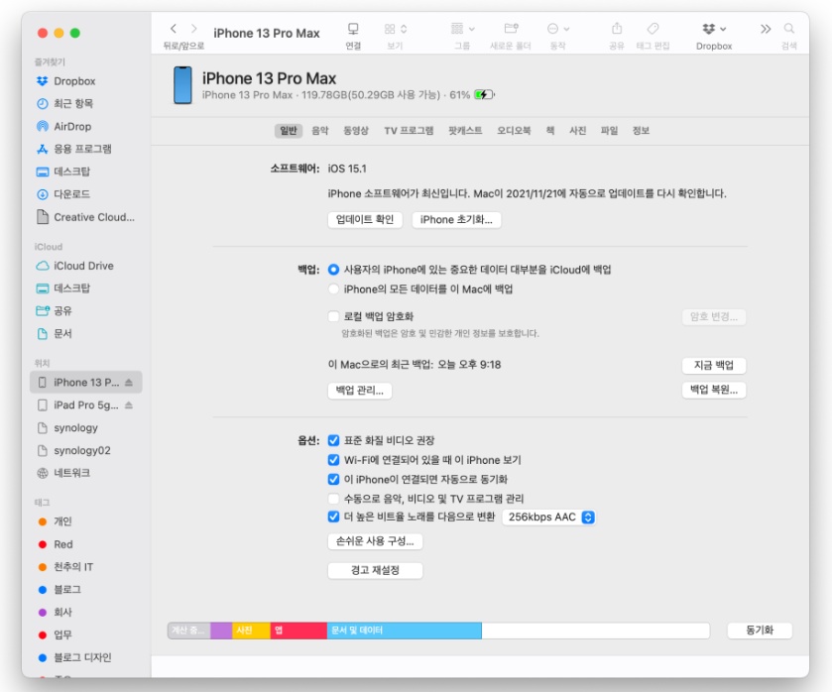This screenshot has height=692, width=832.
Task: Click the 동기화 sync button
Action: coord(760,631)
